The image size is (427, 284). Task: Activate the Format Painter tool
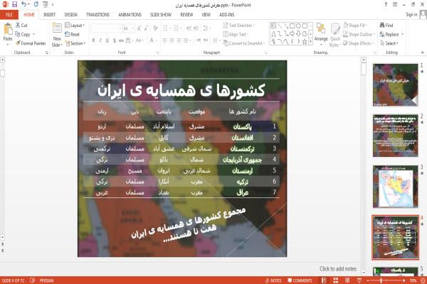(31, 43)
